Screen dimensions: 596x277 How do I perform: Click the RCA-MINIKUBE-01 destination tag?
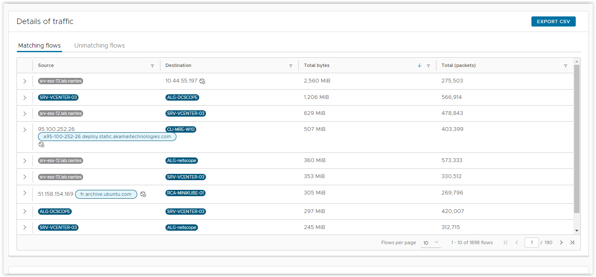(x=186, y=193)
